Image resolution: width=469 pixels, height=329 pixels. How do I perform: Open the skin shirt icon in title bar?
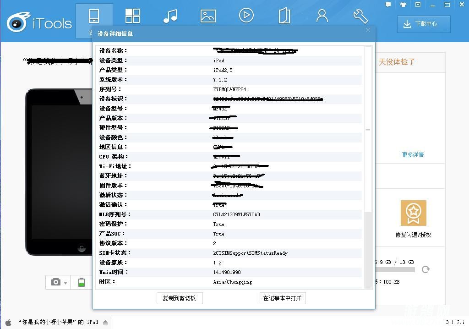(403, 5)
